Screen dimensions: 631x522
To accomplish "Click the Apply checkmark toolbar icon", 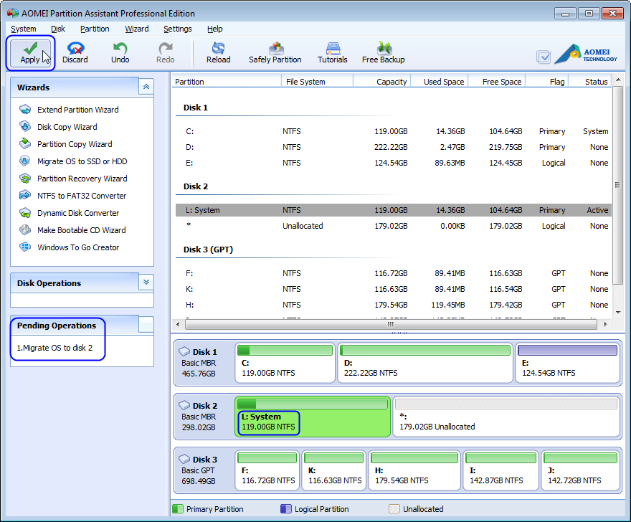I will tap(30, 49).
